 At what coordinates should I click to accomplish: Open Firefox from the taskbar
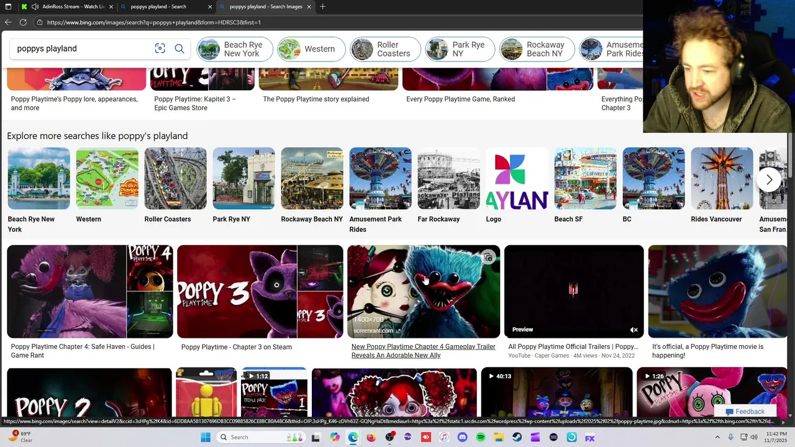click(x=371, y=437)
